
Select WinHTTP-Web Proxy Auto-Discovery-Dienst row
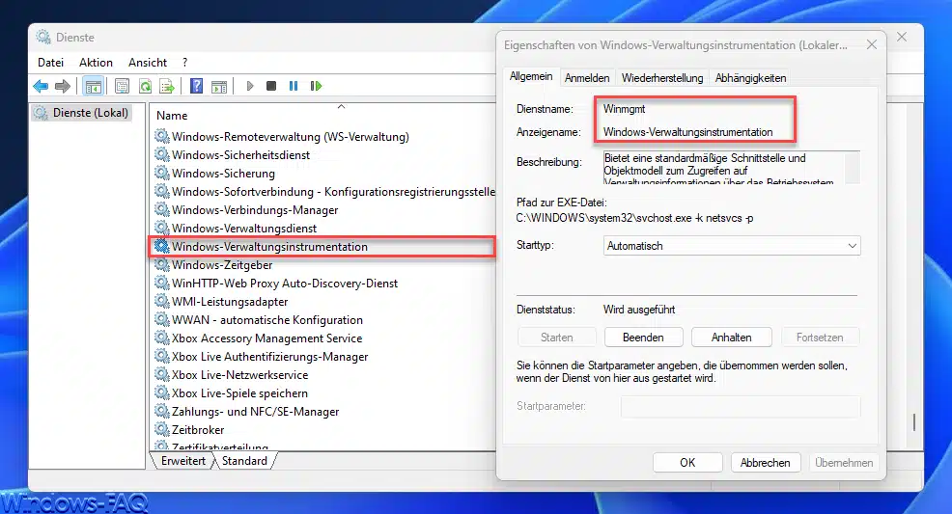coord(284,284)
